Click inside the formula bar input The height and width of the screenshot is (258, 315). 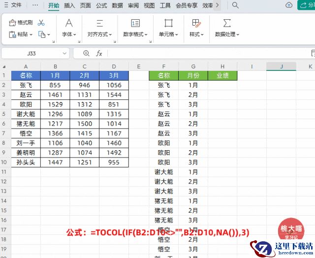click(207, 53)
